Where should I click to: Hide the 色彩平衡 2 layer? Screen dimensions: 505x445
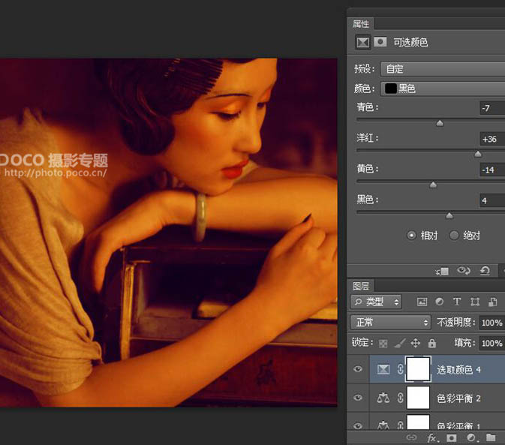point(358,398)
